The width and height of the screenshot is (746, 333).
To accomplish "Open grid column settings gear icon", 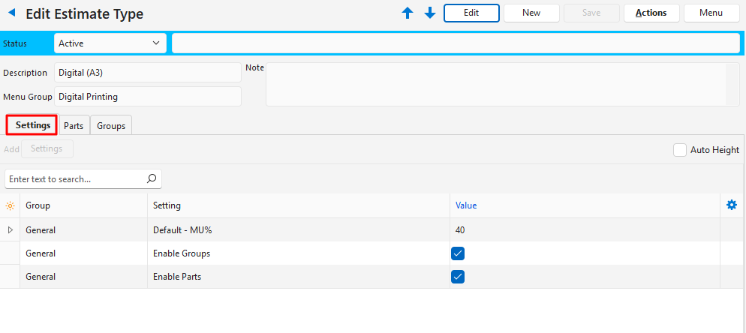I will [732, 205].
